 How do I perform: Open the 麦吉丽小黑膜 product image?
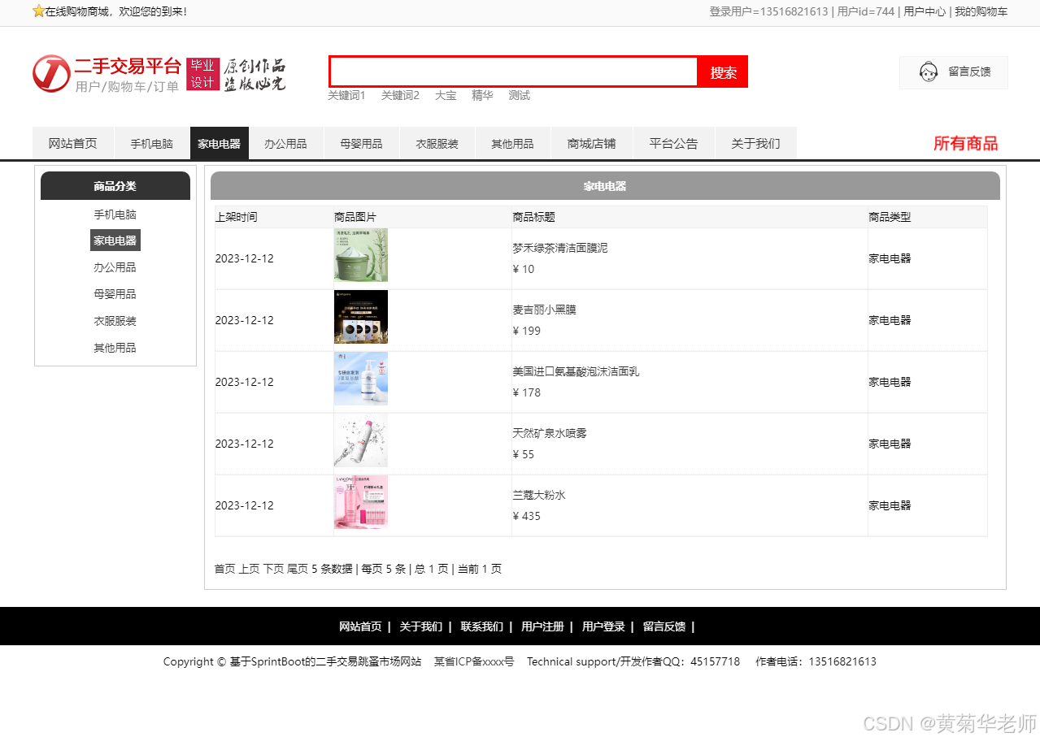(x=360, y=317)
